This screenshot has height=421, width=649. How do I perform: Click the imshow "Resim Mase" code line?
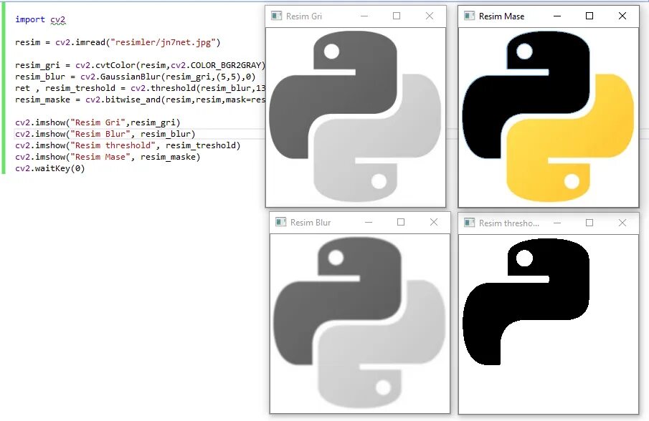pos(108,157)
